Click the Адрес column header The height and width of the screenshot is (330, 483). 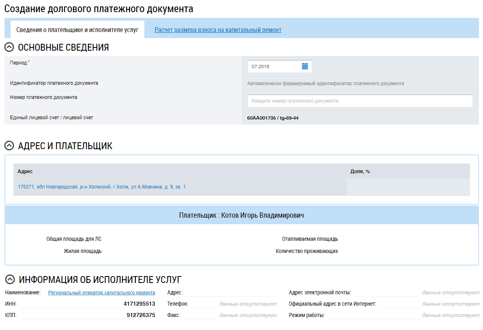[x=25, y=171]
